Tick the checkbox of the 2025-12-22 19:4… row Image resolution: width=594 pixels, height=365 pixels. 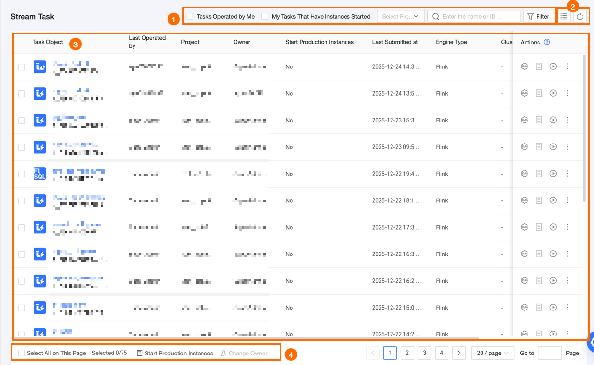22,174
